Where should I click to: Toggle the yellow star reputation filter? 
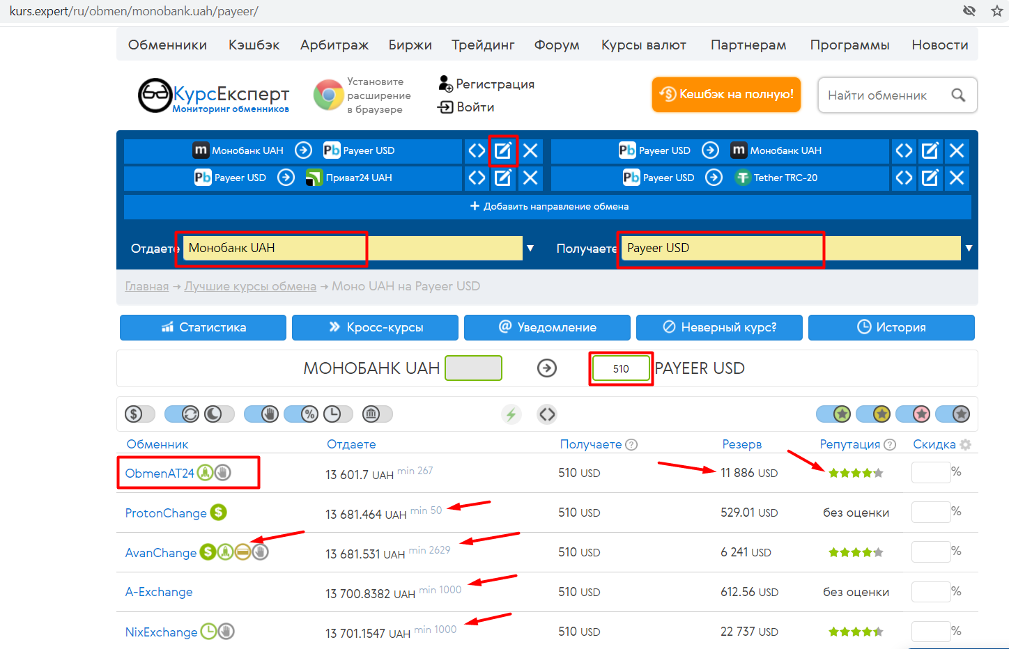[874, 414]
